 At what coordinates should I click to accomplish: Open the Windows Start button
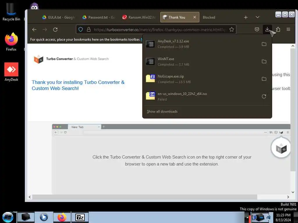pos(8,217)
